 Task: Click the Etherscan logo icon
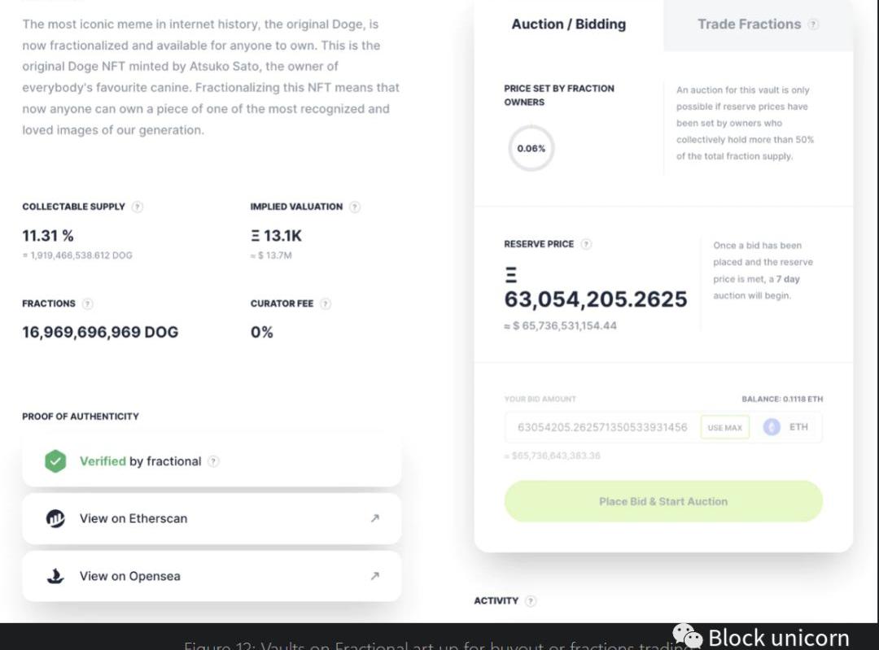55,518
